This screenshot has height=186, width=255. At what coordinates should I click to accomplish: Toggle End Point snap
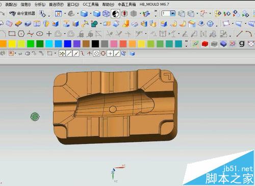(x=69, y=54)
